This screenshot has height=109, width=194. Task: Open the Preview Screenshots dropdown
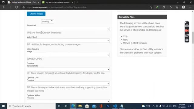tap(68, 69)
